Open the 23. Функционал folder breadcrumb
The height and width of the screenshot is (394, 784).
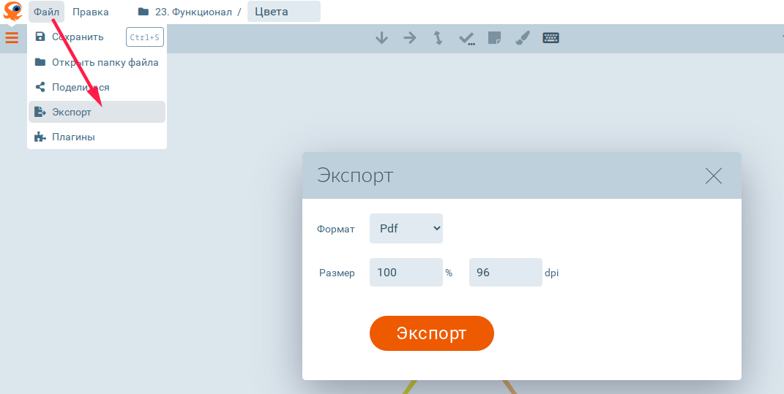185,12
